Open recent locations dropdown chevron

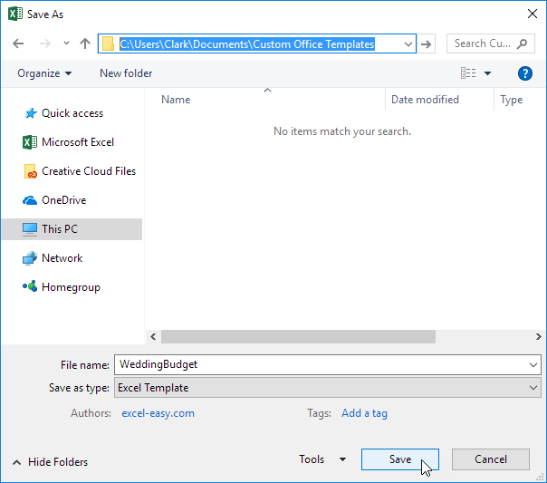coord(66,43)
